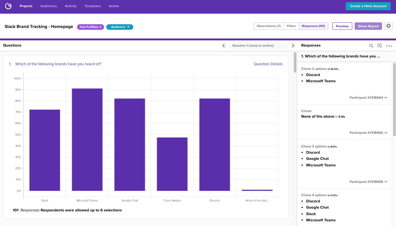Go to previous question arrow
The width and height of the screenshot is (396, 226).
[224, 46]
